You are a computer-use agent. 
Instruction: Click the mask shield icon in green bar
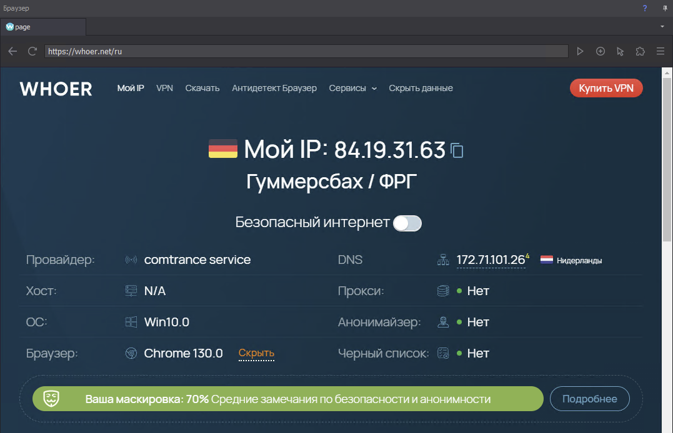(x=51, y=399)
